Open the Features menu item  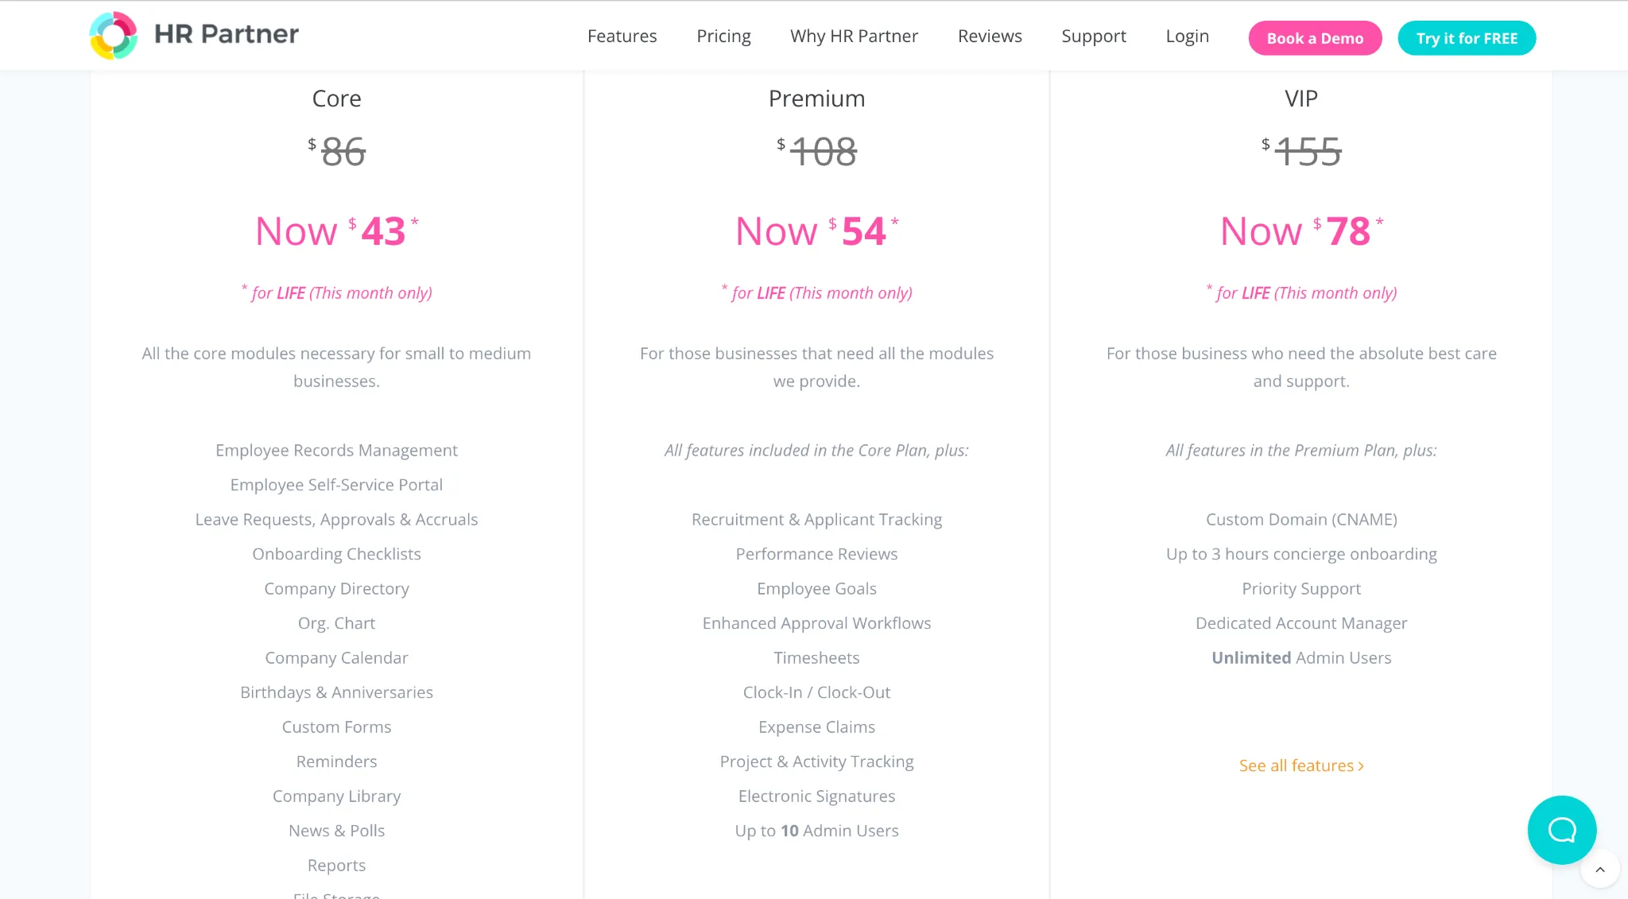point(622,37)
